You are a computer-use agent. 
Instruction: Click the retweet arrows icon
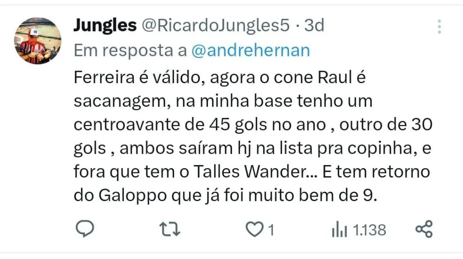click(x=170, y=229)
